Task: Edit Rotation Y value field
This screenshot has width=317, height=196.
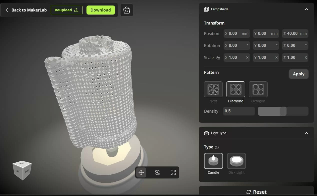Action: coord(266,46)
